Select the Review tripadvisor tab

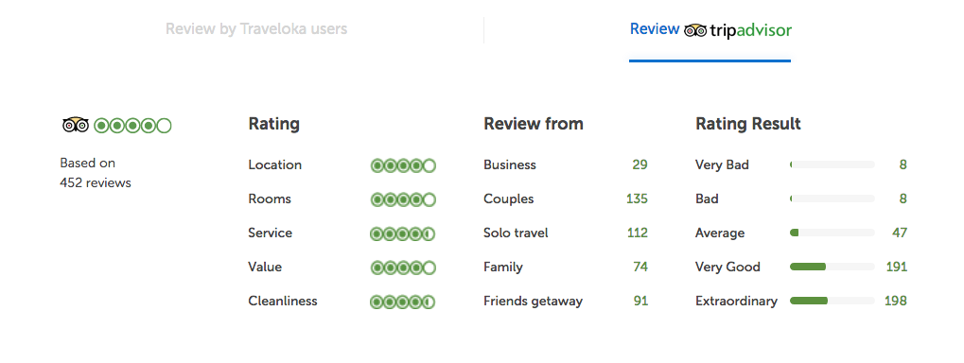[x=710, y=30]
